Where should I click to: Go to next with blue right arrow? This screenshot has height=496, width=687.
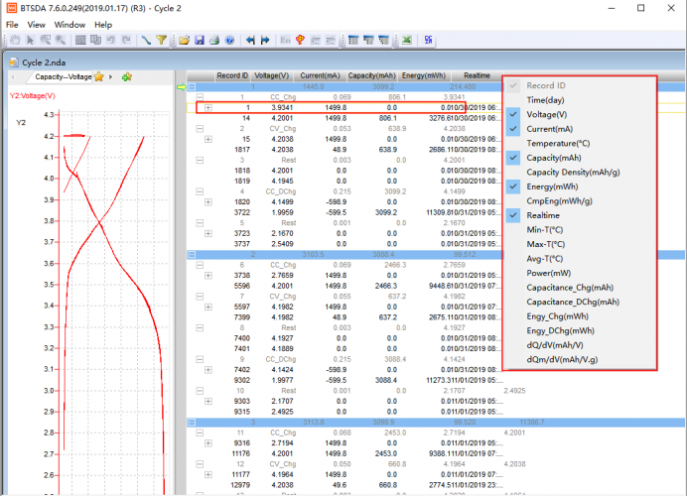(x=265, y=41)
